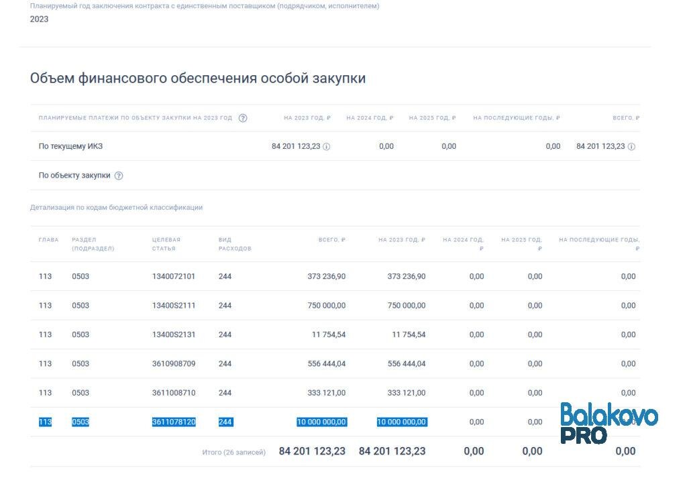
Task: Click 'НА ПОСЛЕДУЮЩИЕ ГОДЫ' header in upper table
Action: (x=517, y=118)
